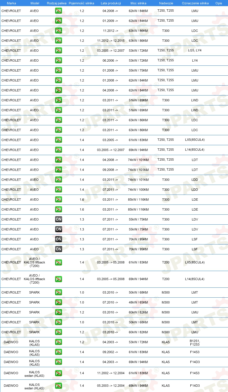Click the 'B12S1, F12S3' engine code cell
Viewport: 228px width, 392px height.
point(195,342)
